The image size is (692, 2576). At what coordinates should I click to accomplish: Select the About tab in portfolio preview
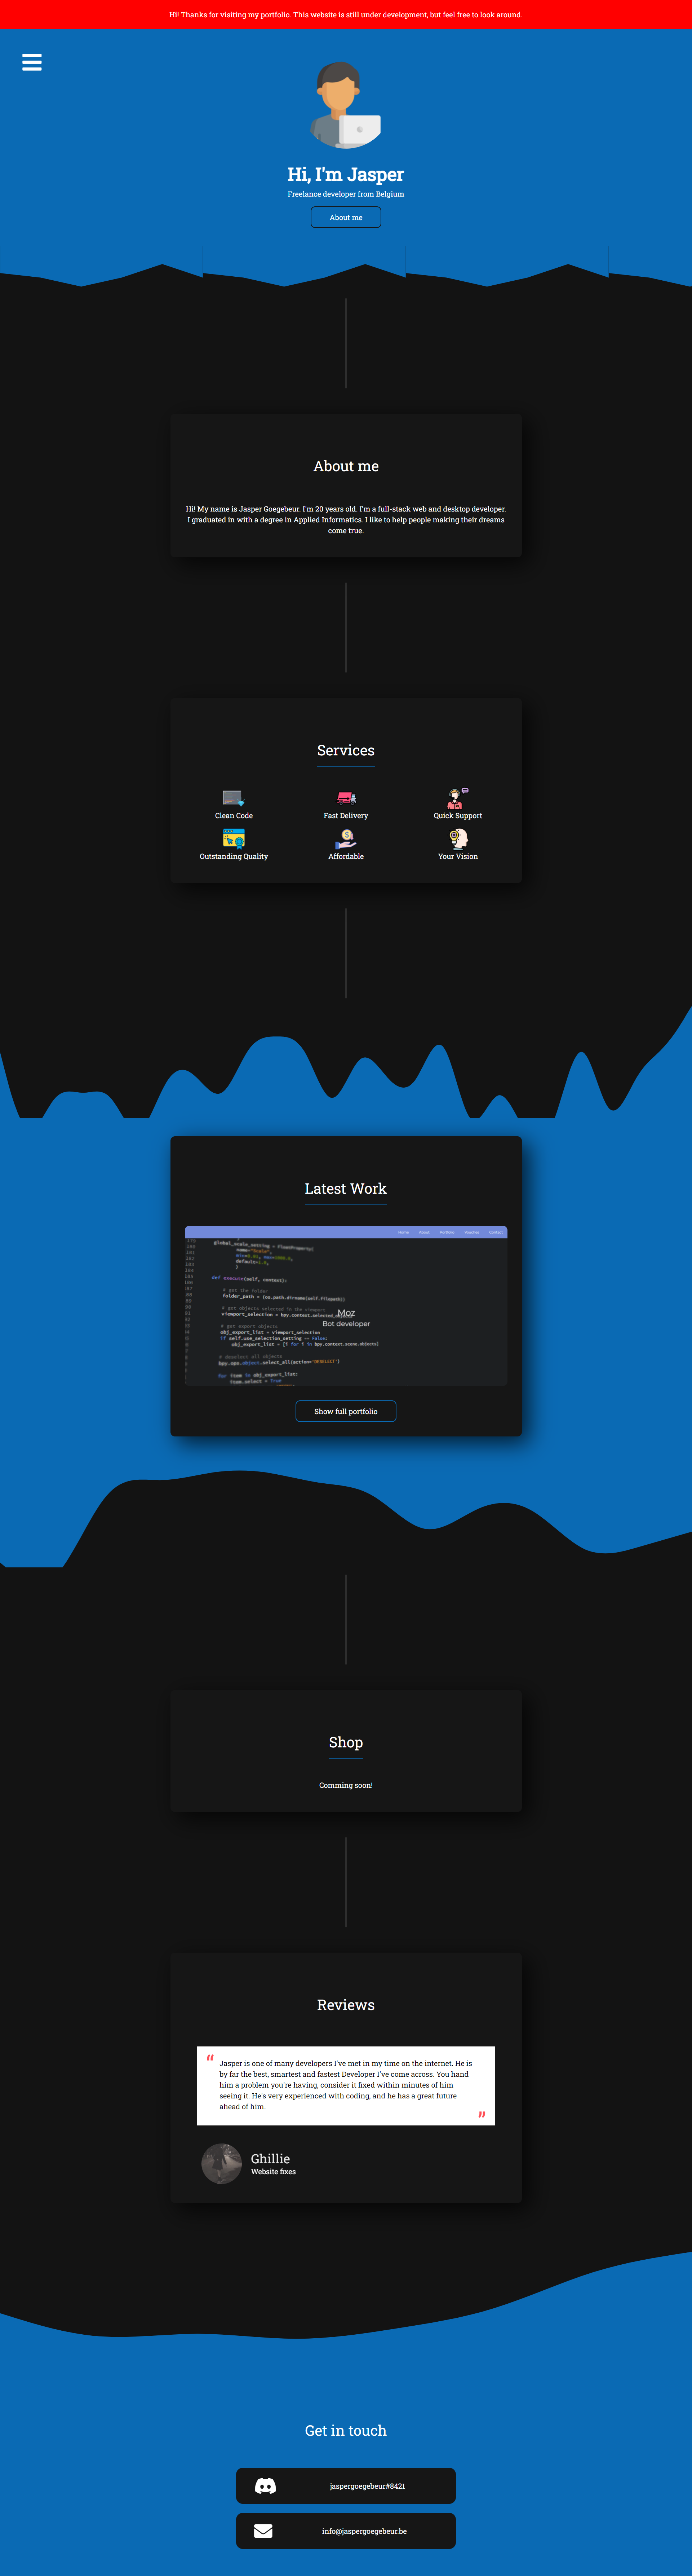pos(424,1232)
